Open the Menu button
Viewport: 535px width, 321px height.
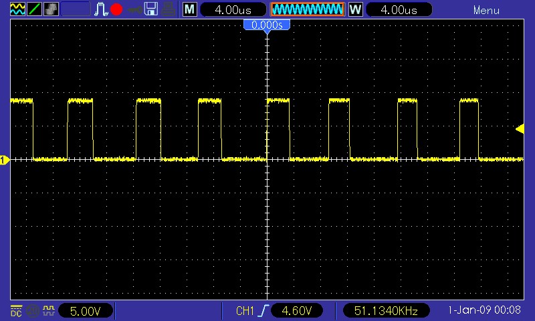pos(486,10)
